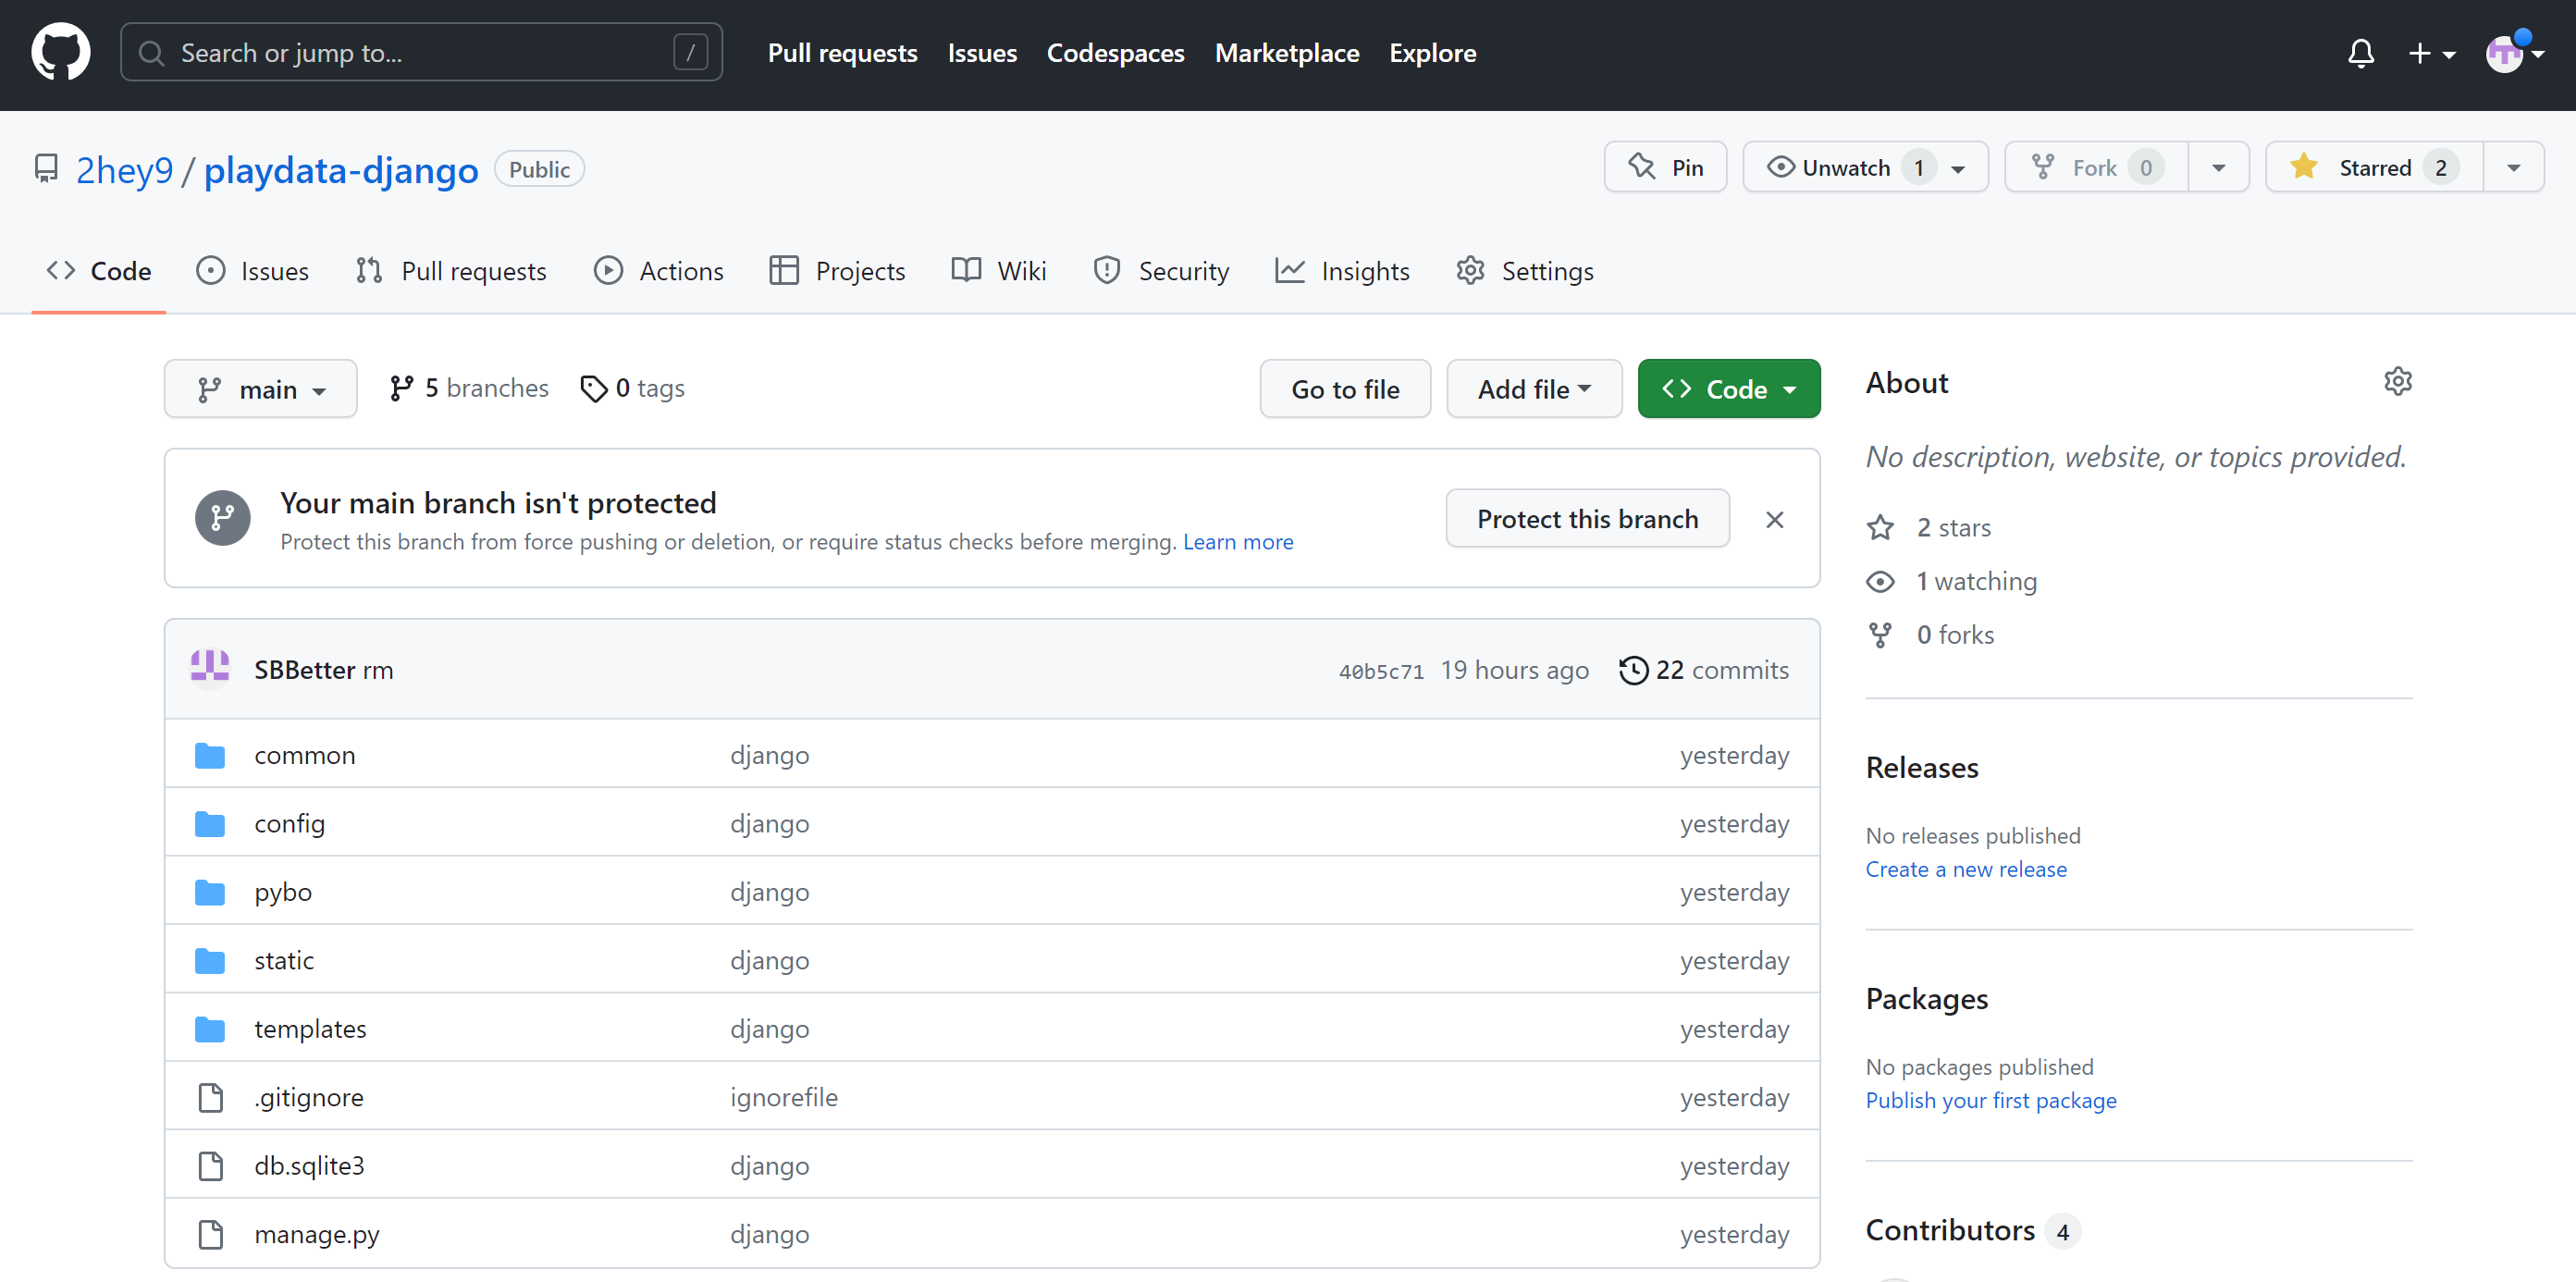Switch to the repository Issues tab

252,271
